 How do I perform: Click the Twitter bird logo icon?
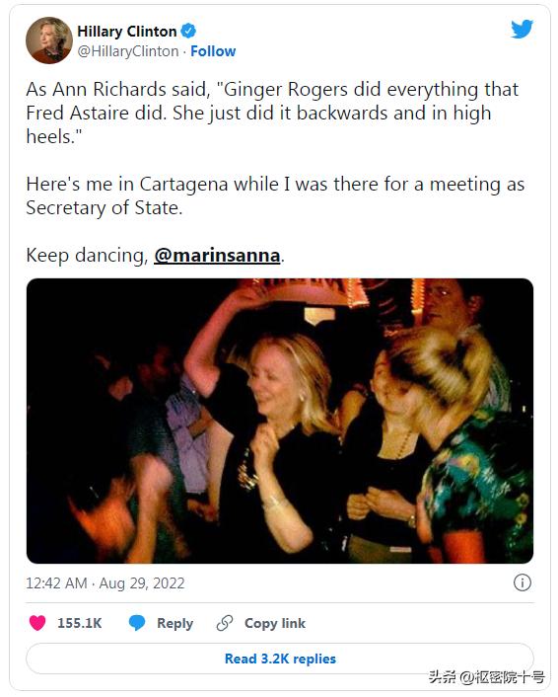tap(523, 30)
